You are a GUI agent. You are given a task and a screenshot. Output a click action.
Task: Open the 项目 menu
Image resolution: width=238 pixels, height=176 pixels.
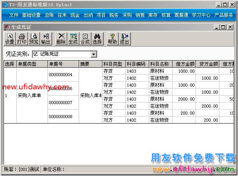point(101,15)
